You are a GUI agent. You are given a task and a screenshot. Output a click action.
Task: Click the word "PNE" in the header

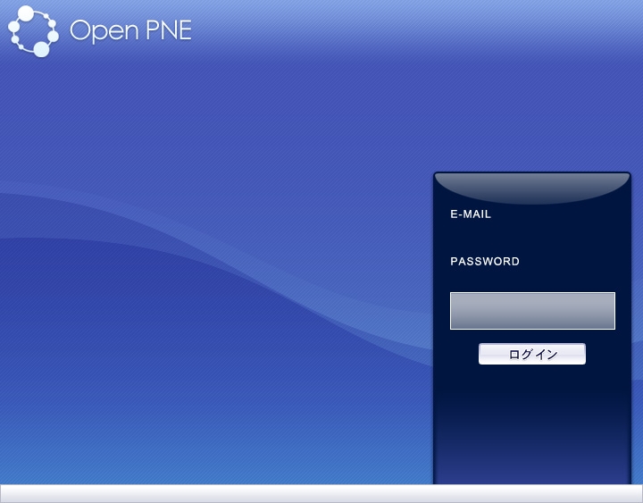click(167, 30)
